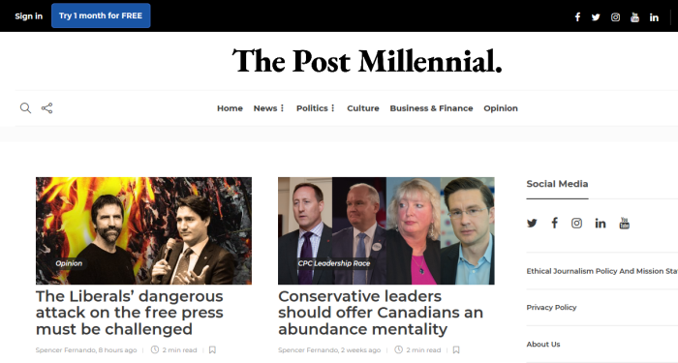Screen dimensions: 678x363
Task: Click the Sign in link
Action: (28, 16)
